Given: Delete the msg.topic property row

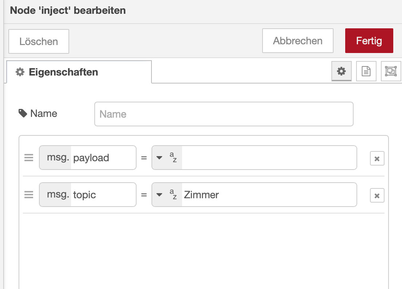Looking at the screenshot, I should (377, 196).
